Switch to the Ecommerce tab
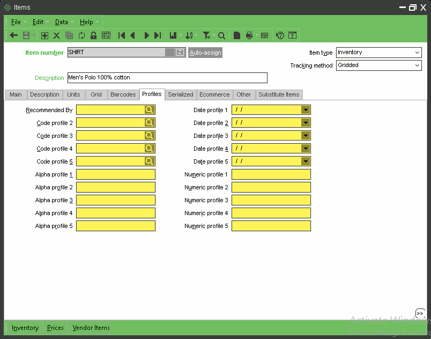The image size is (431, 339). click(214, 94)
